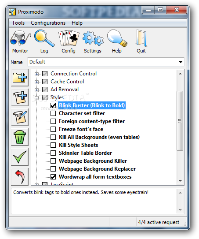The height and width of the screenshot is (239, 199).
Task: Select the Ad Removal label
Action: (65, 90)
